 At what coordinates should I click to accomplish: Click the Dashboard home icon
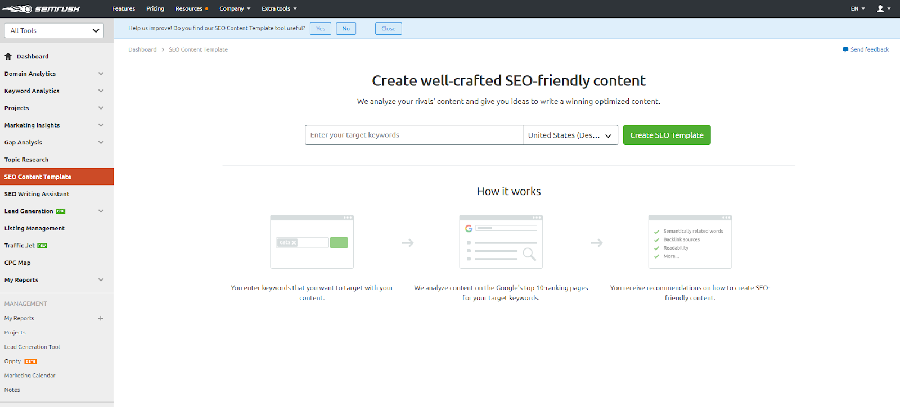tap(8, 56)
